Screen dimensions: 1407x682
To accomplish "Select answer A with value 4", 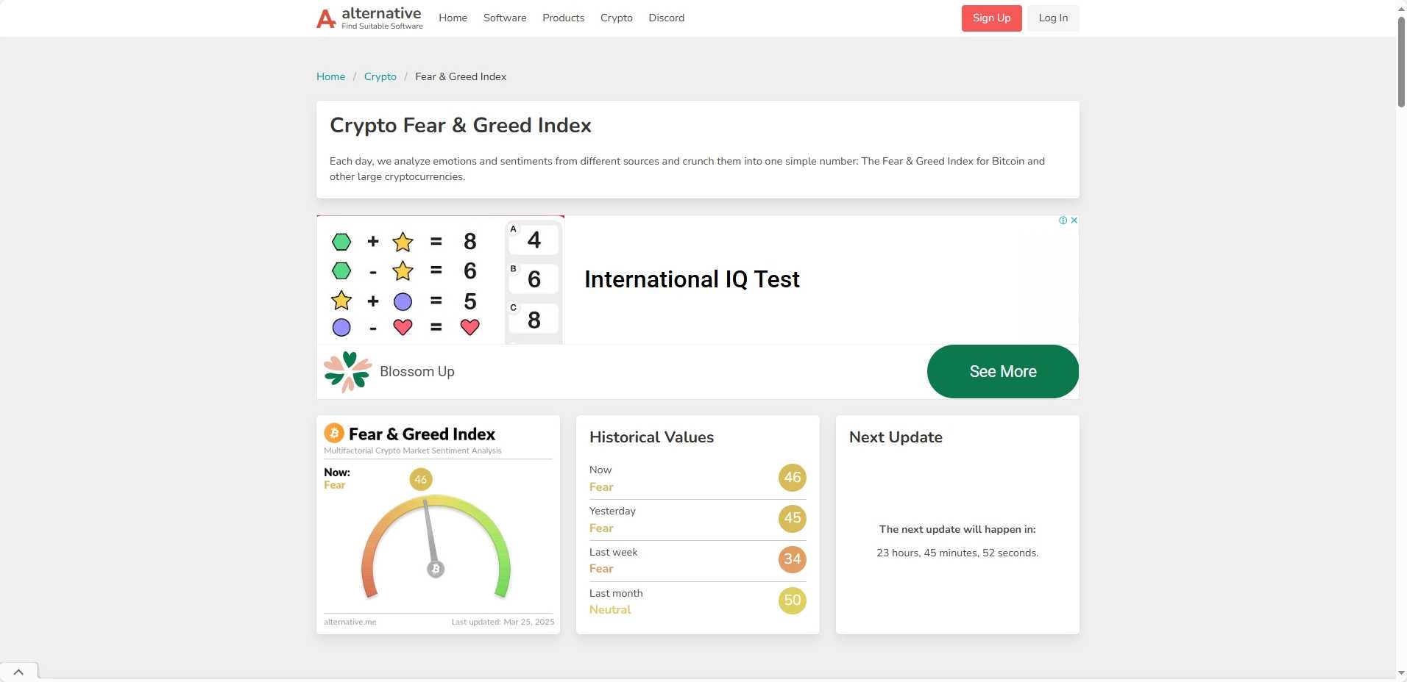I will tap(534, 240).
